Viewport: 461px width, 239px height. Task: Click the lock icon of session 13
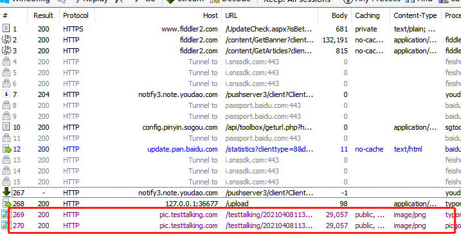tap(6, 159)
